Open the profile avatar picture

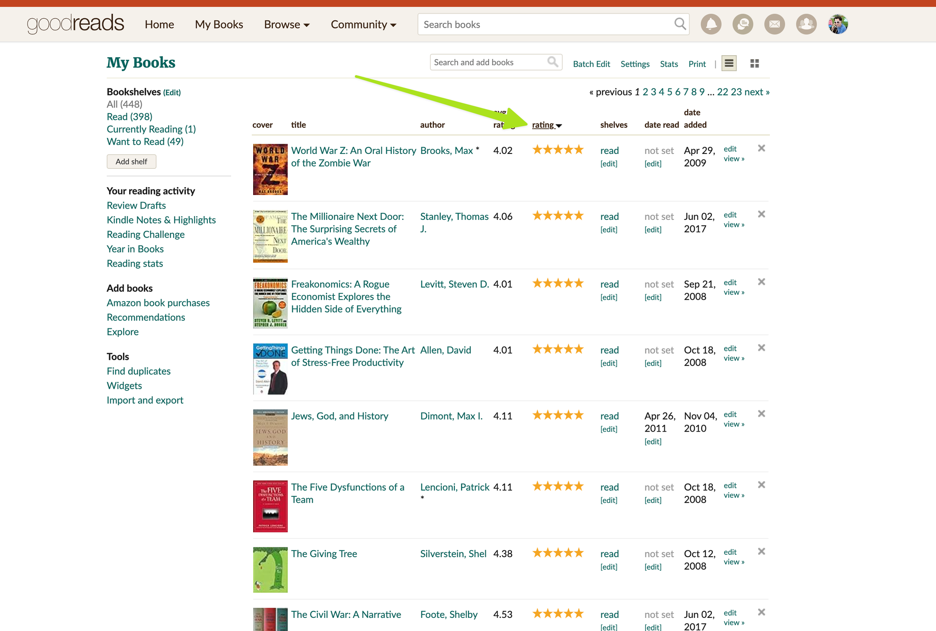838,24
